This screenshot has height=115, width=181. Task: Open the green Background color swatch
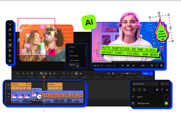coord(166,103)
